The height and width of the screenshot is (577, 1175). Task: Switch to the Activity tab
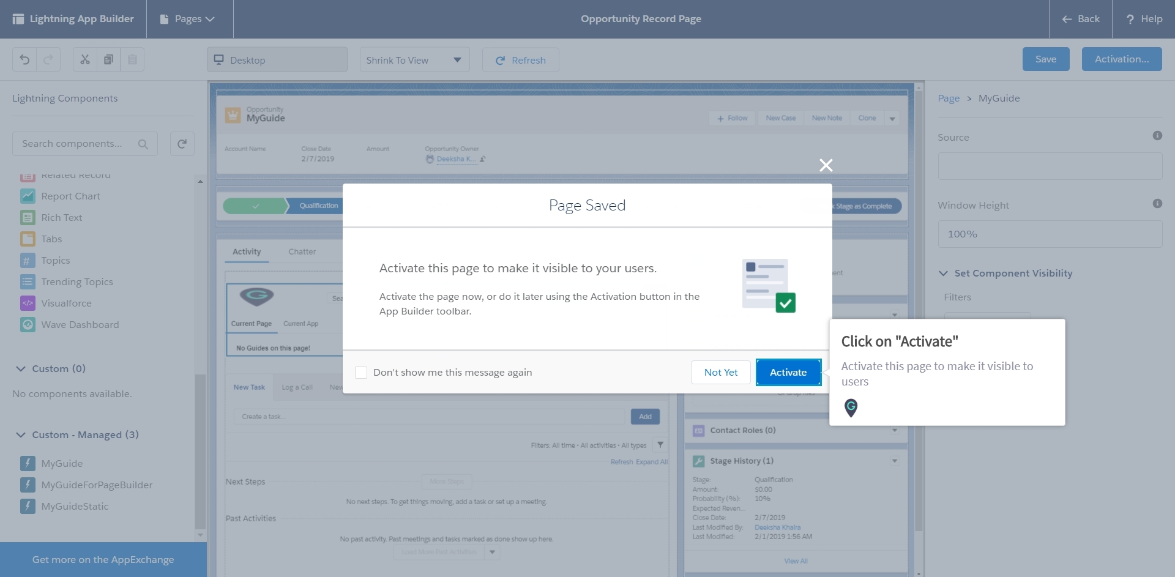247,251
